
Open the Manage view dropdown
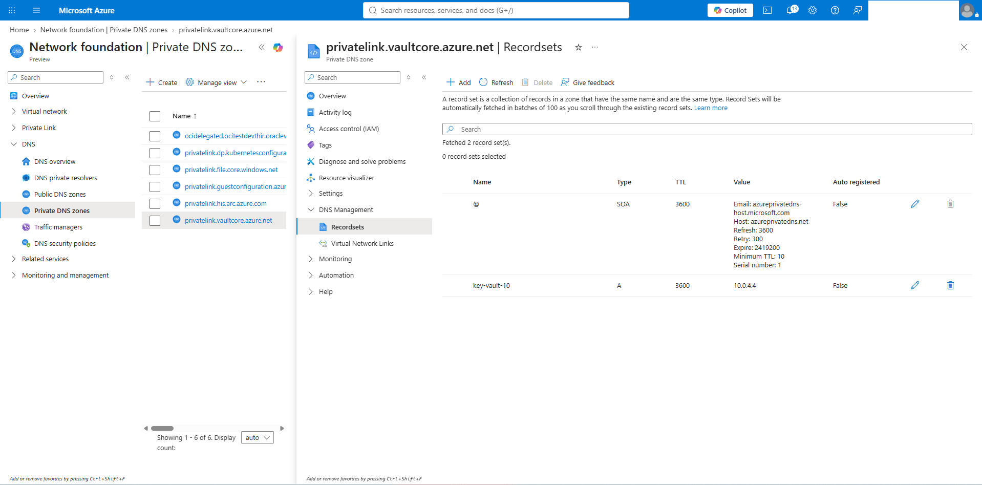point(217,82)
